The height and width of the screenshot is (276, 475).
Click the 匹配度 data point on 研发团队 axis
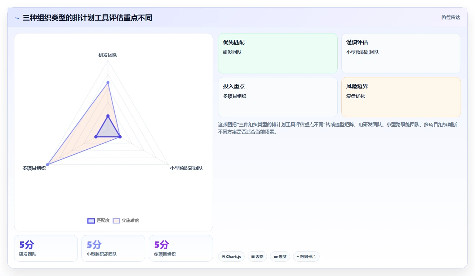point(108,116)
